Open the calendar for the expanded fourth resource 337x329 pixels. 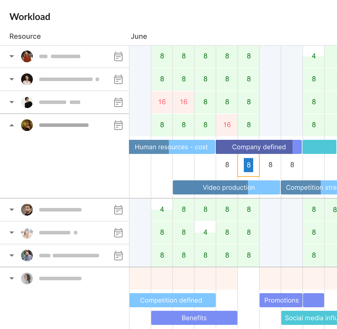pyautogui.click(x=118, y=125)
